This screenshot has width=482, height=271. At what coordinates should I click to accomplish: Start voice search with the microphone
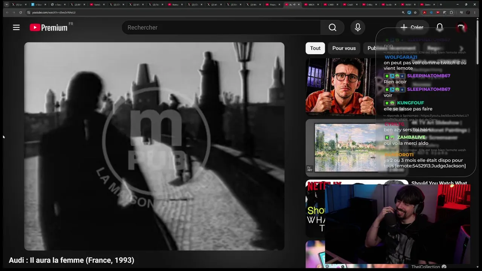(358, 27)
